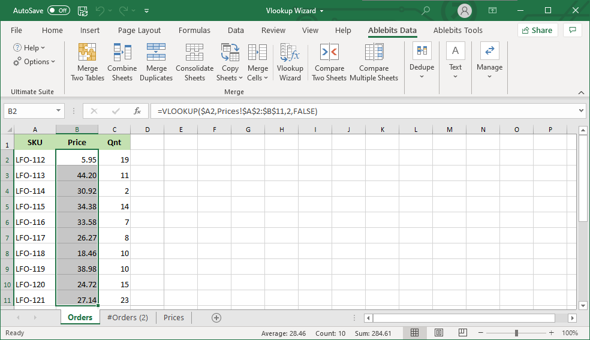Screen dimensions: 590x340
Task: Open the Text tools group
Action: click(x=455, y=61)
